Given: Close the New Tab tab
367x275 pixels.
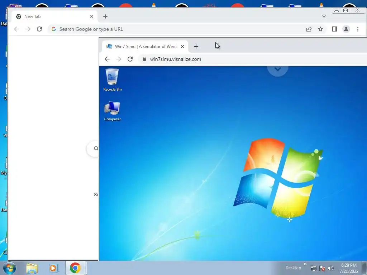Looking at the screenshot, I should 92,16.
